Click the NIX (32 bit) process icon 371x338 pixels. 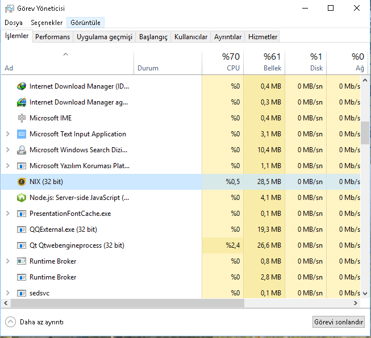22,182
